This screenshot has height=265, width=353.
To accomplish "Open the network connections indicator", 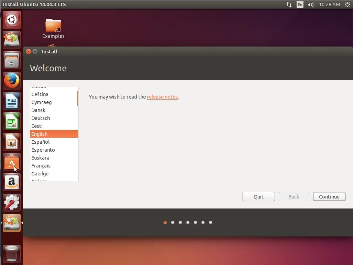I will point(289,4).
